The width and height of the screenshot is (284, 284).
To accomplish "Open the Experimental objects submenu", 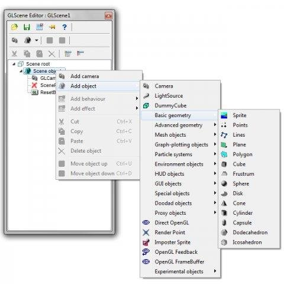I will 179,272.
